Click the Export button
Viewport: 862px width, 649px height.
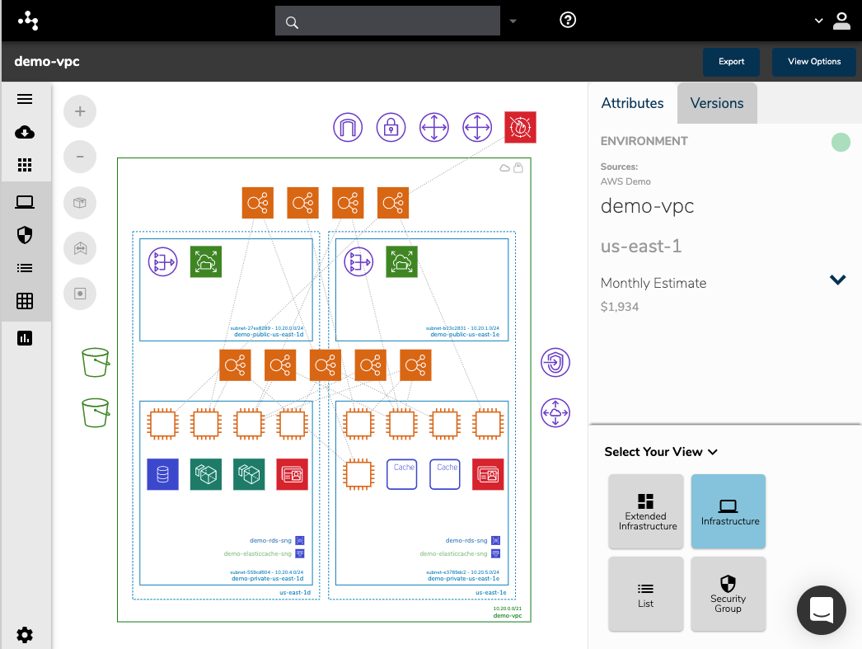731,62
